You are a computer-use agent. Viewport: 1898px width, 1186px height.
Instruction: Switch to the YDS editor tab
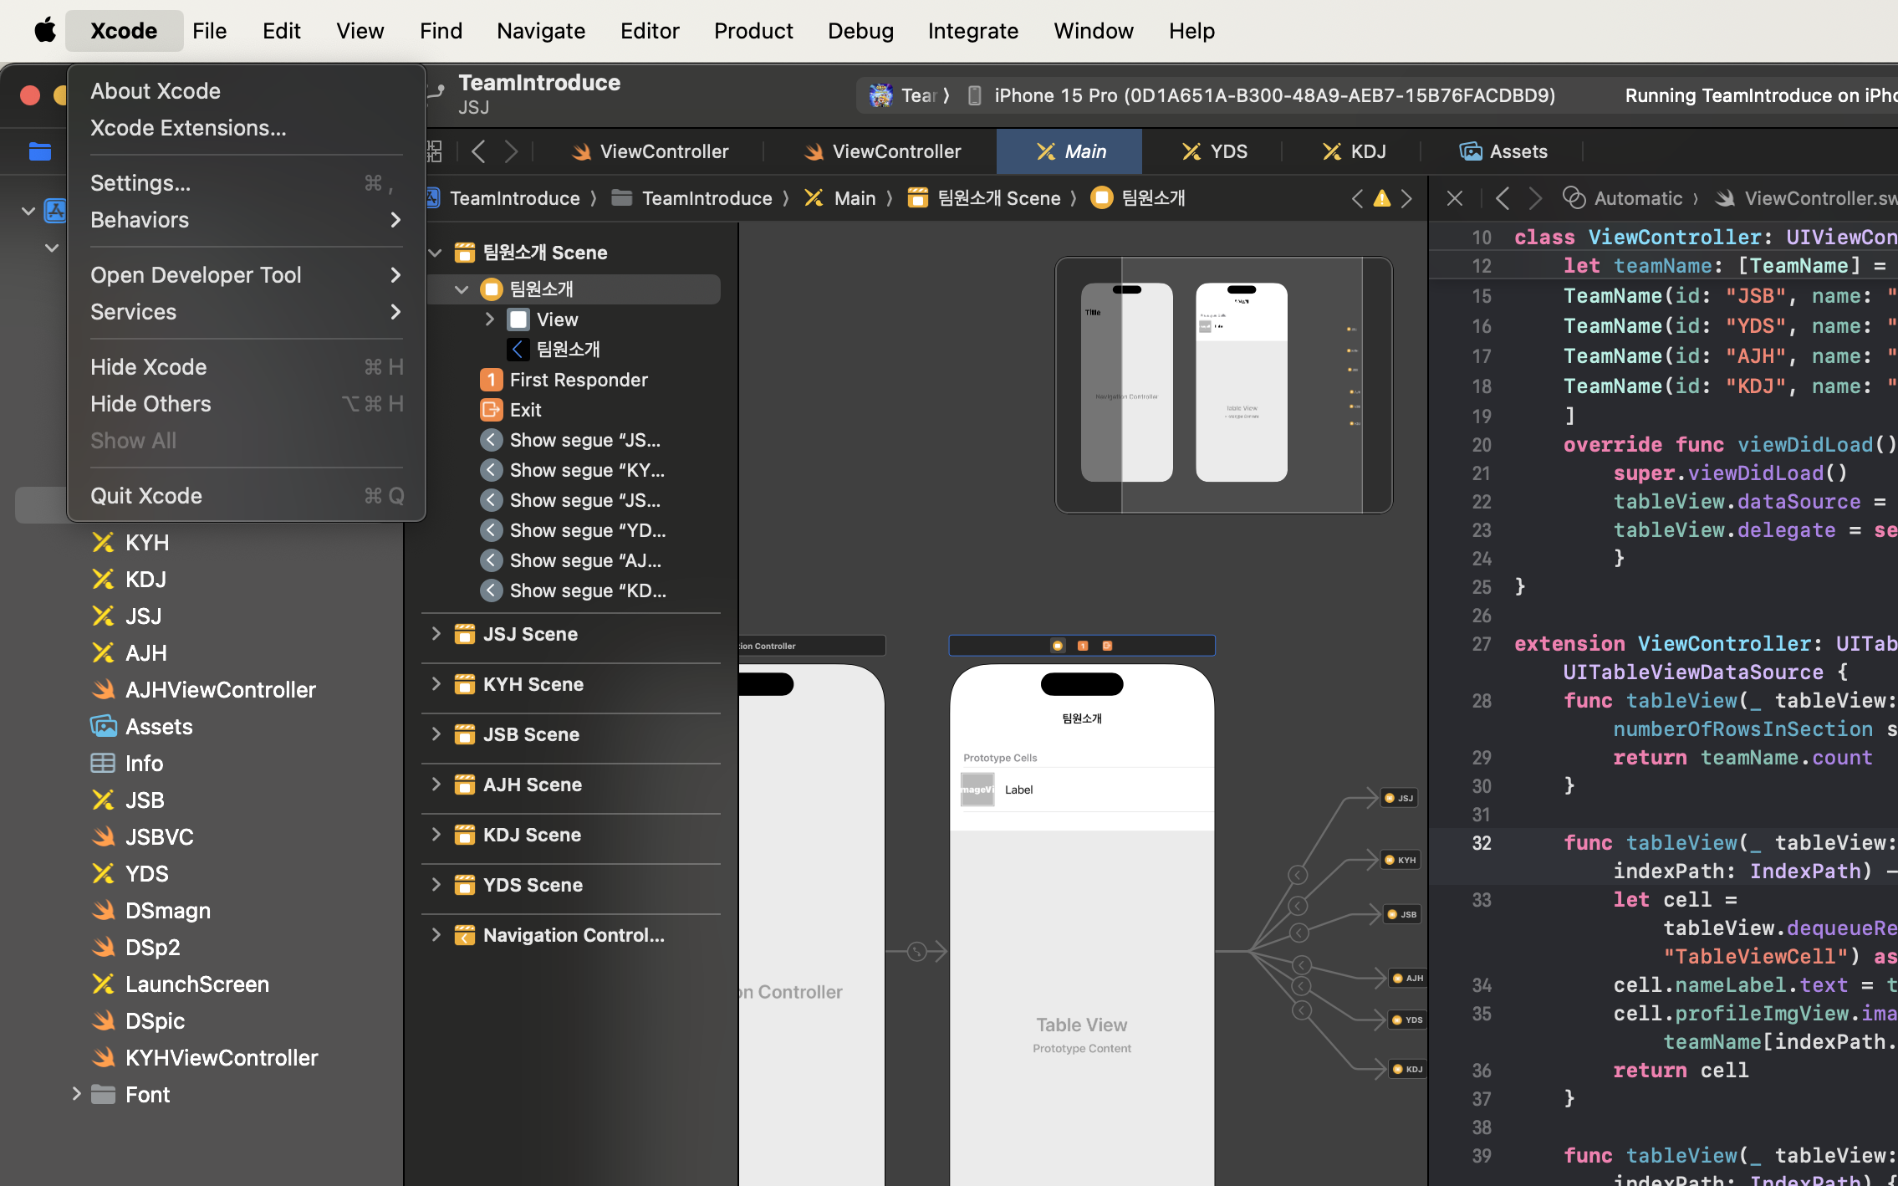[1214, 151]
